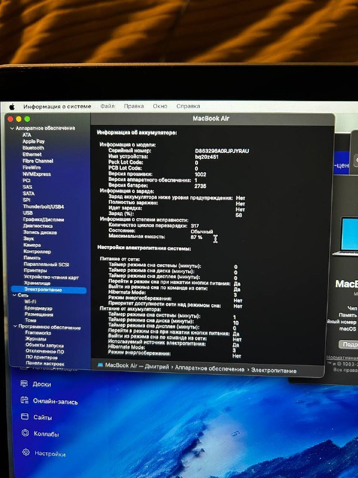Select Параллельный SCSI in the sidebar
Image resolution: width=358 pixels, height=478 pixels.
click(47, 264)
